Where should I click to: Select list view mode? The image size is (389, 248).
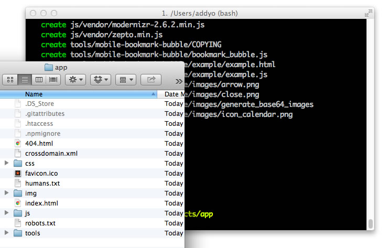coord(24,80)
